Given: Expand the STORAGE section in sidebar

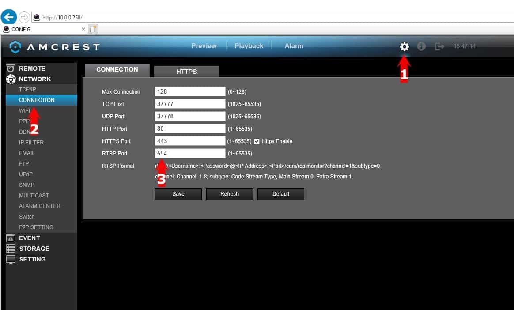Looking at the screenshot, I should coord(34,249).
